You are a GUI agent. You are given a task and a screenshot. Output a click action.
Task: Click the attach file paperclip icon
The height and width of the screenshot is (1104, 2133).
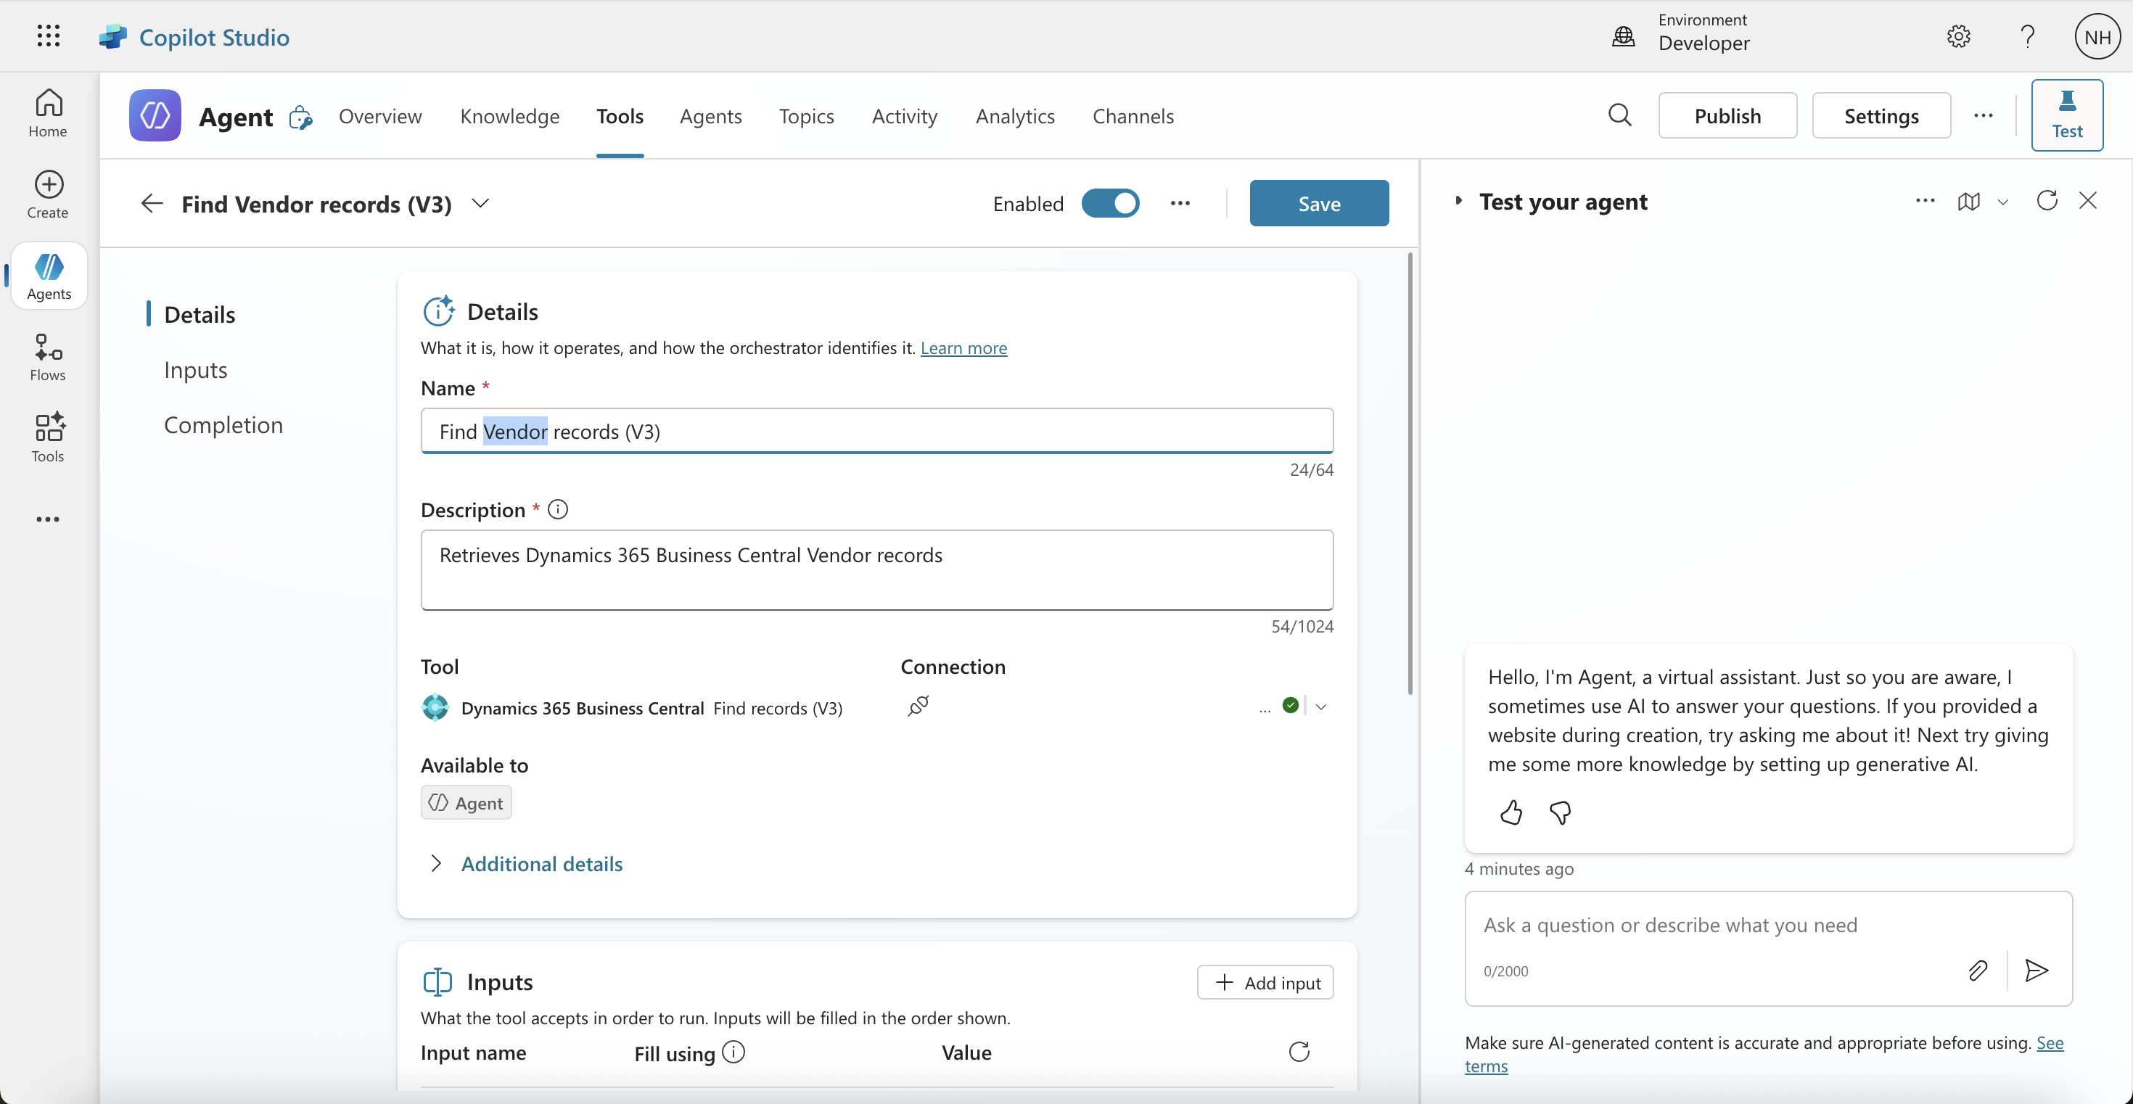coord(1977,970)
